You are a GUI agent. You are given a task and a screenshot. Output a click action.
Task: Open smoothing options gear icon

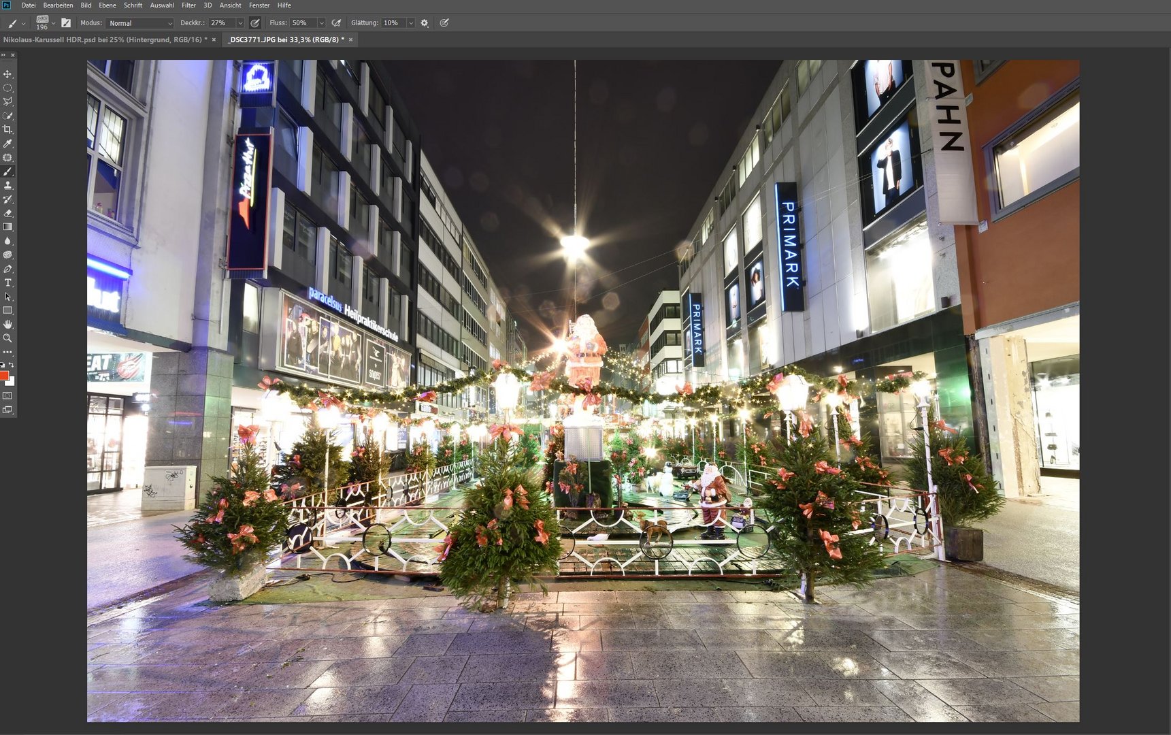coord(425,23)
